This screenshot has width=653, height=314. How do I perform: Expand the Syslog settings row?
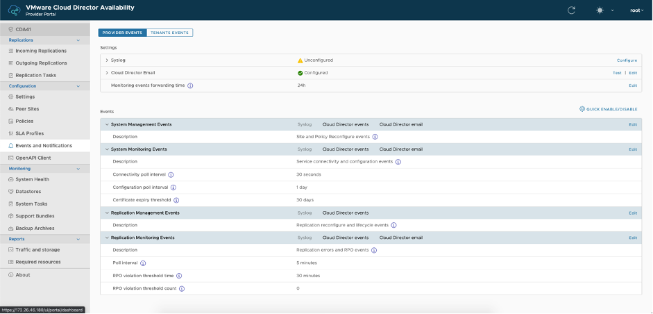[107, 60]
